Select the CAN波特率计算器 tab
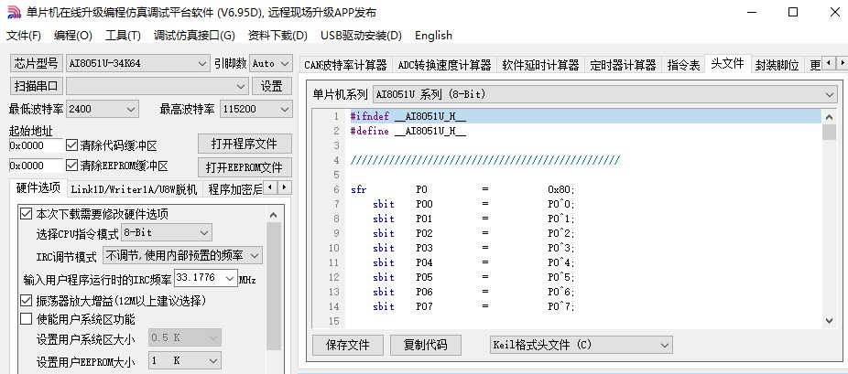This screenshot has height=374, width=848. point(345,65)
